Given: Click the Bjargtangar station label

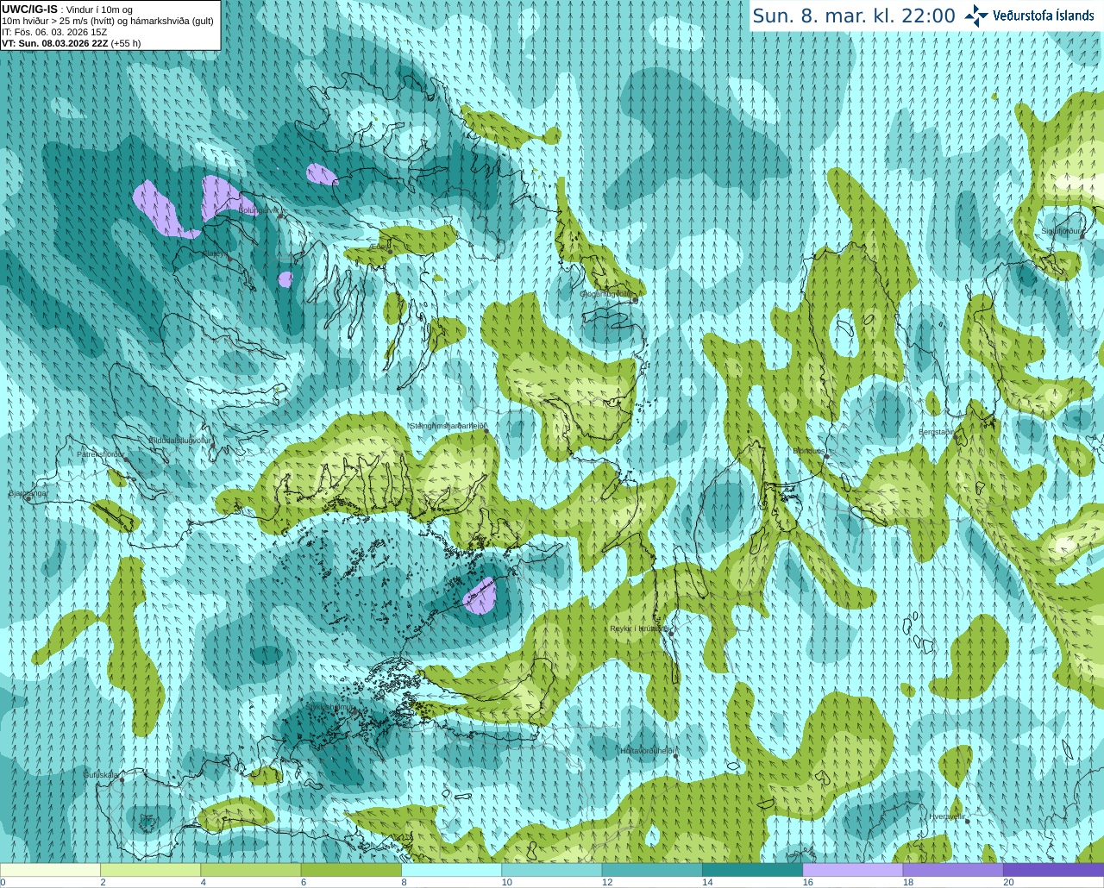Looking at the screenshot, I should pos(28,493).
